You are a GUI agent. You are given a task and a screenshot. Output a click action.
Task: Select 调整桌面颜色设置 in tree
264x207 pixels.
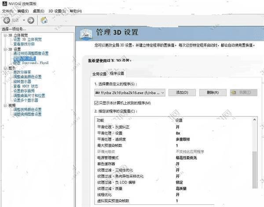(x=27, y=77)
